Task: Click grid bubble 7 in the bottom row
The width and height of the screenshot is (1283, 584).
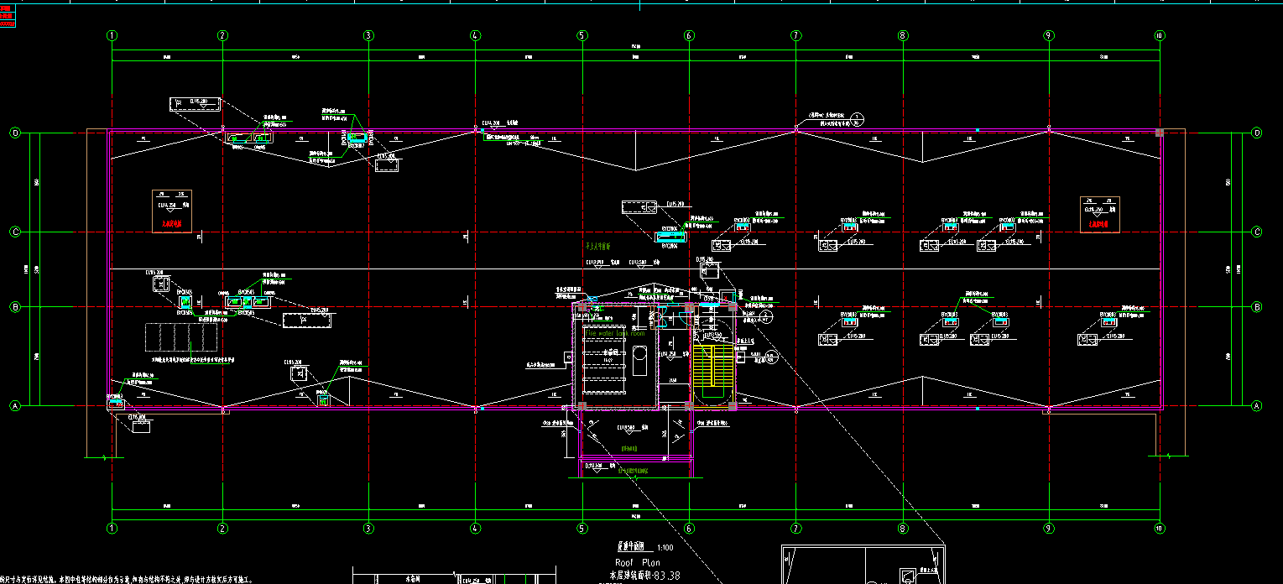Action: [795, 528]
